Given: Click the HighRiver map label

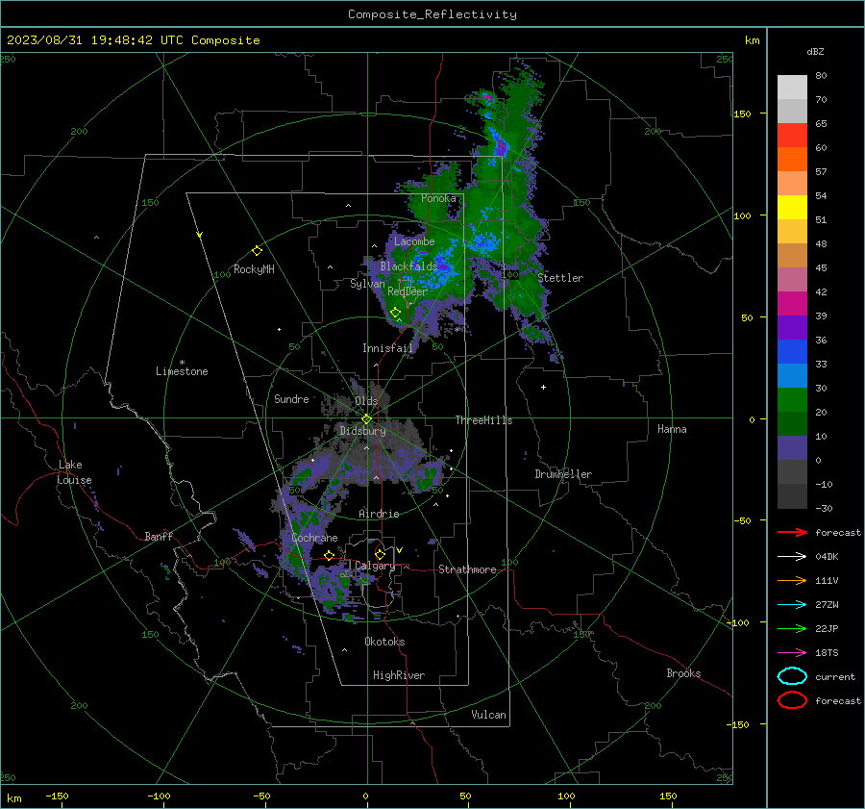Looking at the screenshot, I should 399,675.
